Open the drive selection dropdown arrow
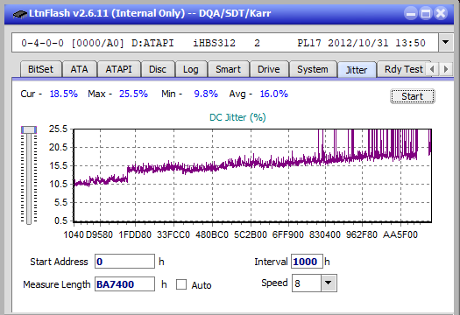 click(x=446, y=43)
